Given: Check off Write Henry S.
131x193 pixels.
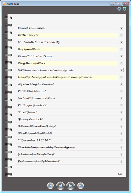Looking at the screenshot, I should click(122, 35).
